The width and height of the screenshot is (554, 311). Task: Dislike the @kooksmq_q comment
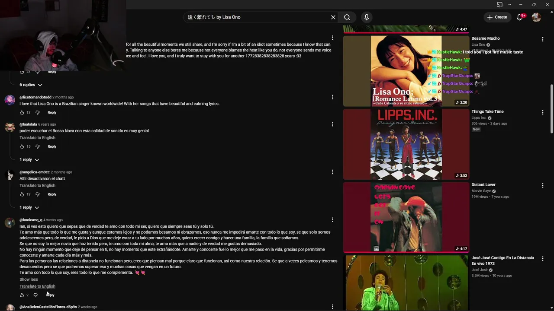[x=35, y=295]
